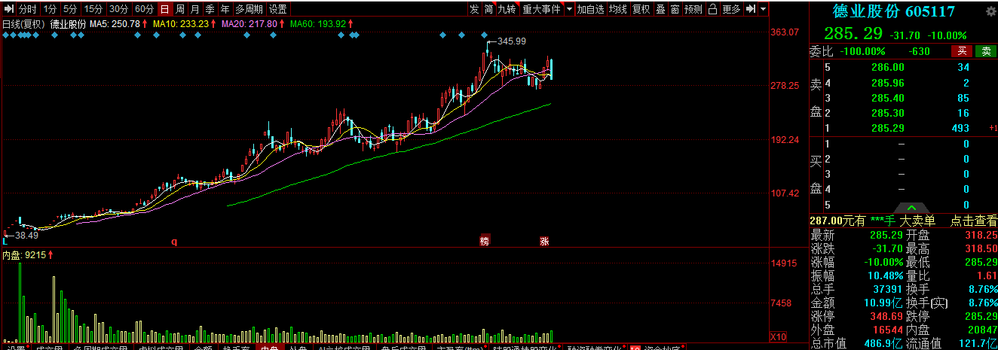Click MA20: 217.80 indicator label

[249, 24]
